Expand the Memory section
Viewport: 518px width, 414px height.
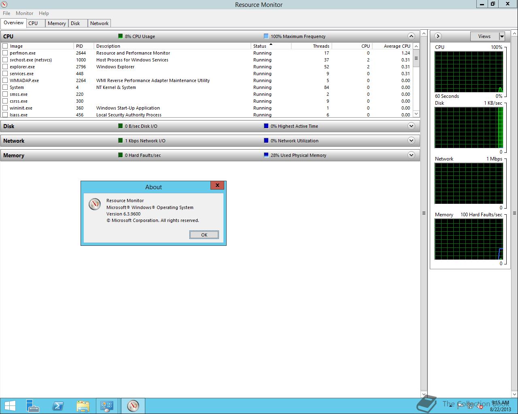[411, 155]
